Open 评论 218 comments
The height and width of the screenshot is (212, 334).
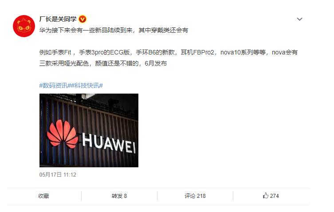click(195, 196)
